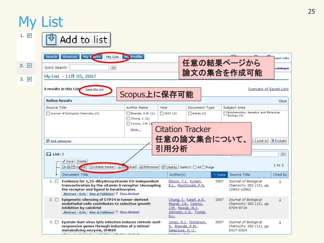Click cited-by count for the Evidence article
The height and width of the screenshot is (243, 324).
[280, 181]
